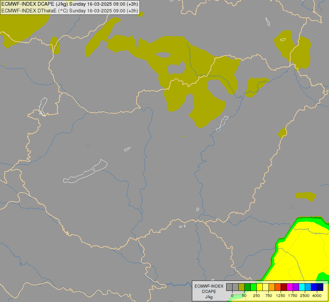Select the pale yellow legend swatch
Screen dimensions: 329x302
tap(266, 287)
